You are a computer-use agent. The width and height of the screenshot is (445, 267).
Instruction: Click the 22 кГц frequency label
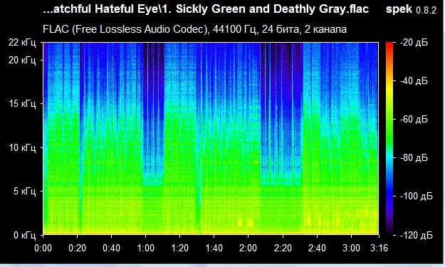tap(22, 43)
